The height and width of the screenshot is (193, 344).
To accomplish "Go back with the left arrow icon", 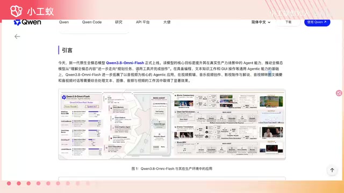I will click(x=17, y=36).
